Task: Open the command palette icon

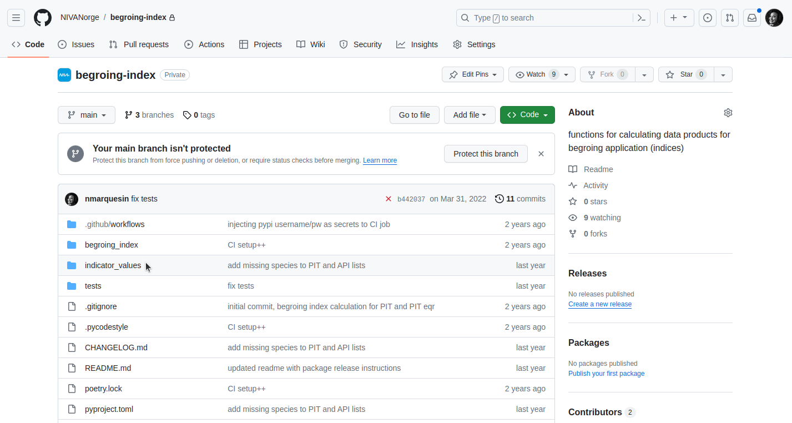Action: (x=642, y=18)
